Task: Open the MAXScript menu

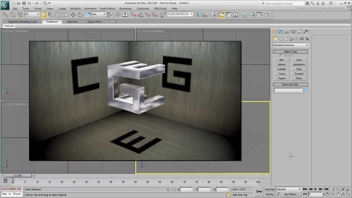Action: pos(160,9)
